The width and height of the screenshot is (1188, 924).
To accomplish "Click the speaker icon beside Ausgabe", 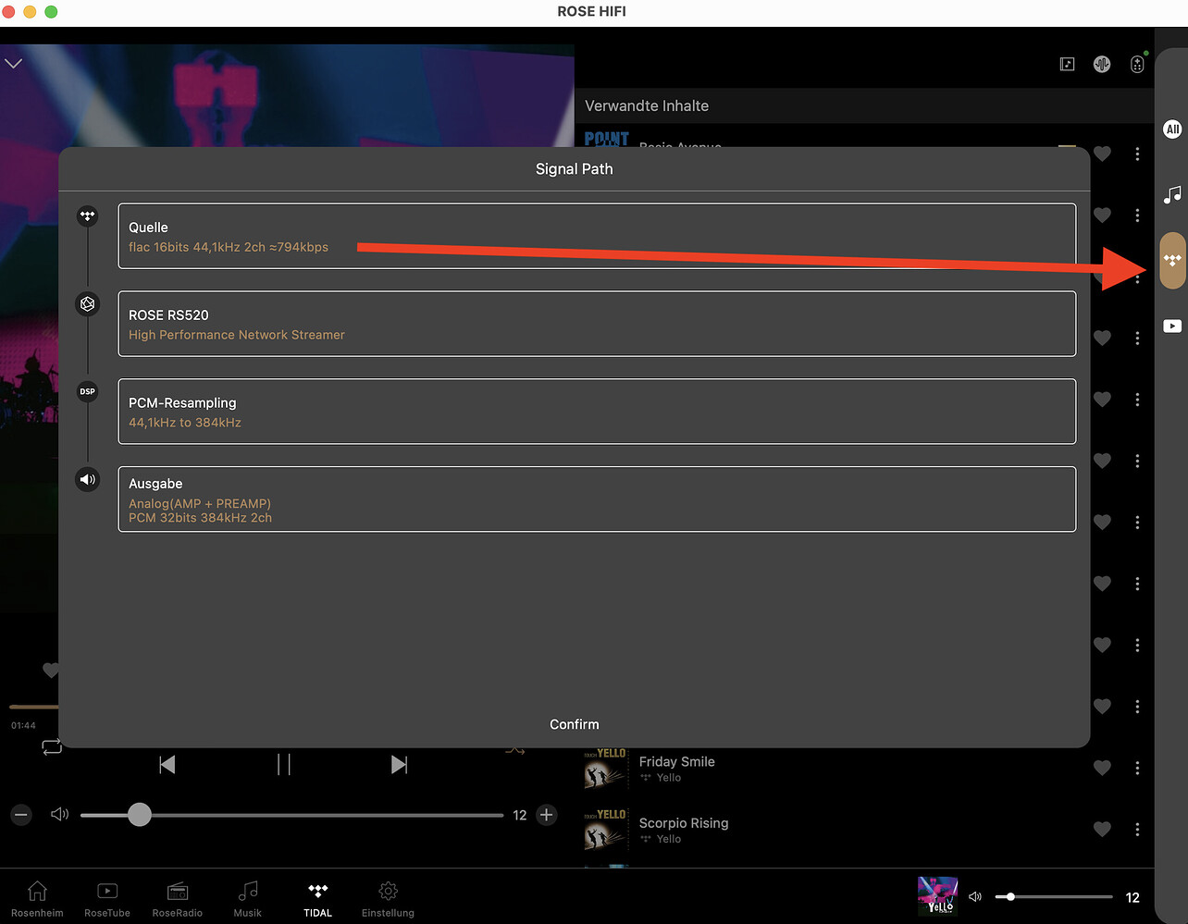I will (x=88, y=479).
